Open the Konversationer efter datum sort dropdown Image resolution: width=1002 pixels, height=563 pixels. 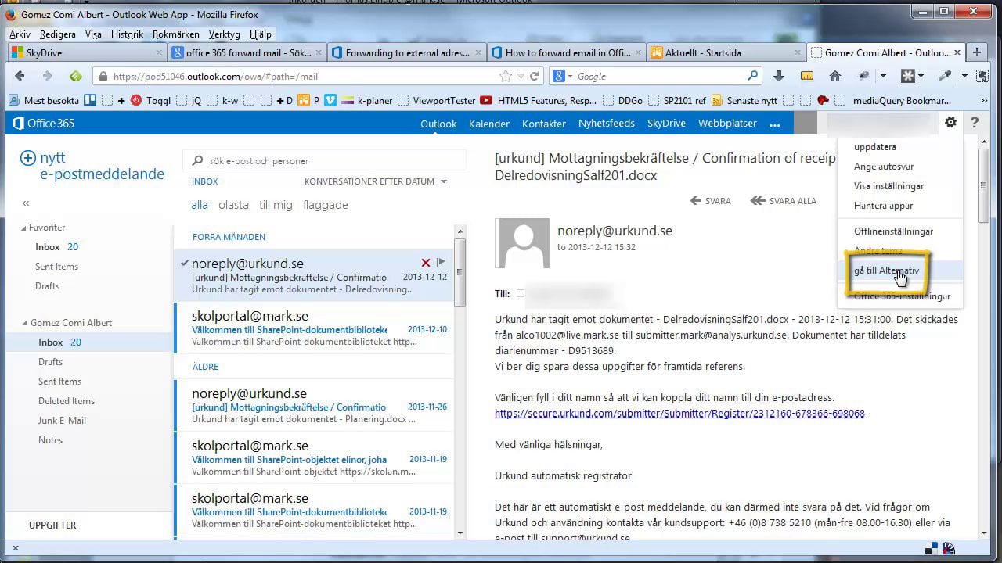click(376, 181)
